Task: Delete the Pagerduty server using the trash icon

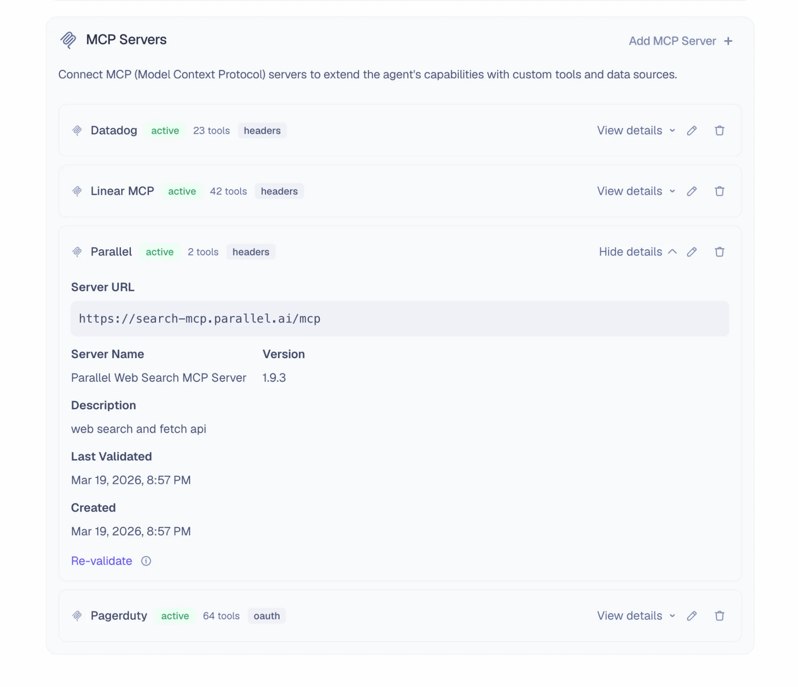Action: click(719, 616)
